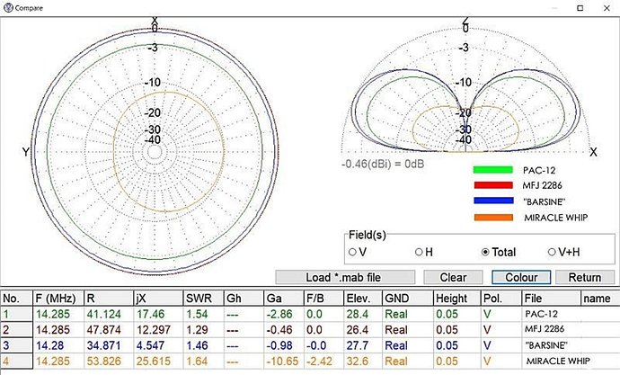Click the File column header

tap(551, 299)
